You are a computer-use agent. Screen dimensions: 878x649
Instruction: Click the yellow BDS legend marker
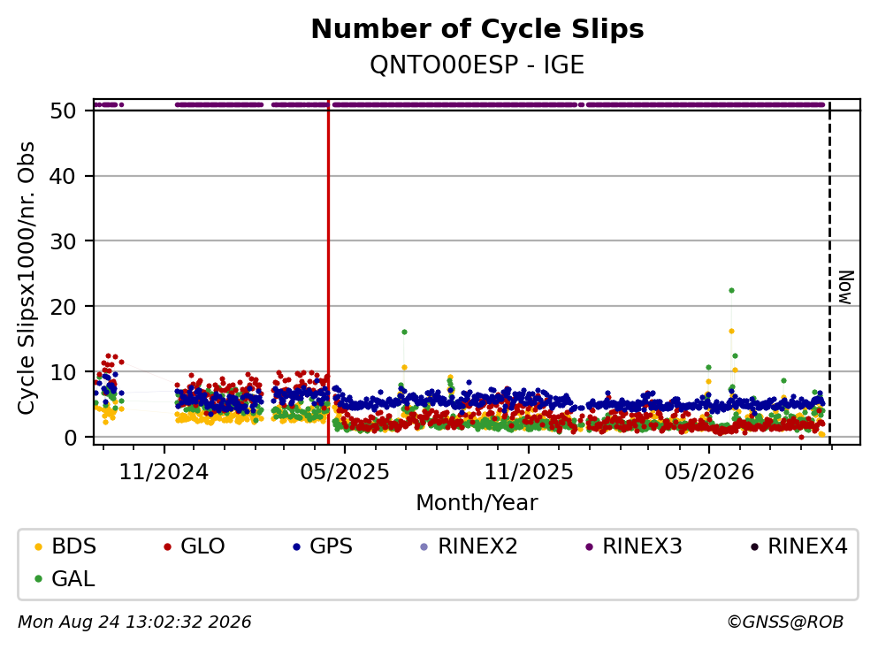click(x=38, y=546)
